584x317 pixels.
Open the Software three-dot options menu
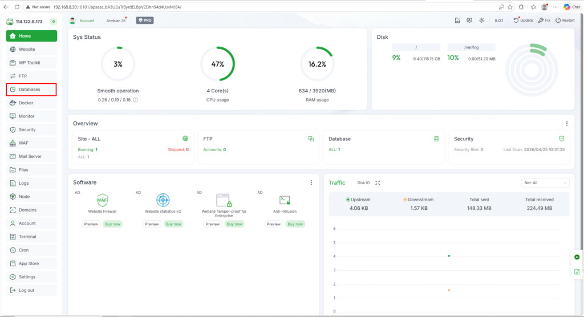click(x=311, y=183)
